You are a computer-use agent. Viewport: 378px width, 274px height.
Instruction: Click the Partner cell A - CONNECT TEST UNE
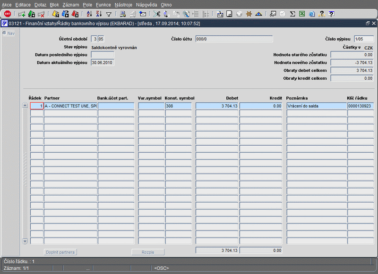(70, 106)
